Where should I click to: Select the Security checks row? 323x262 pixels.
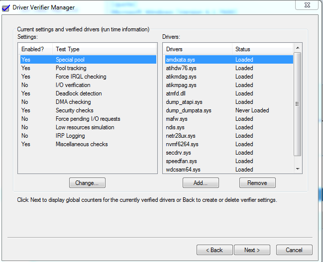pos(88,110)
